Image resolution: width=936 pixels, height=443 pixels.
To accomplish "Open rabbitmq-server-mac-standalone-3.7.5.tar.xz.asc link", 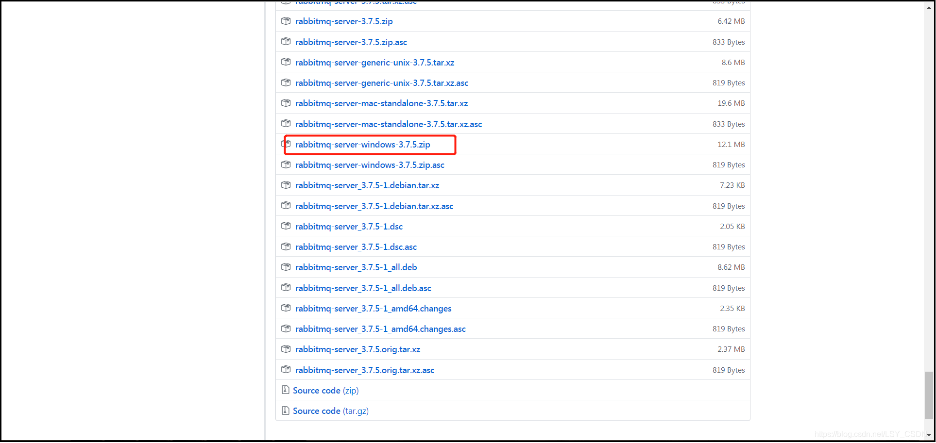I will pos(389,124).
